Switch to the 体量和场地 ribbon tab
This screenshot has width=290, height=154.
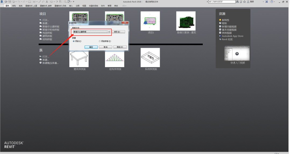pos(93,6)
